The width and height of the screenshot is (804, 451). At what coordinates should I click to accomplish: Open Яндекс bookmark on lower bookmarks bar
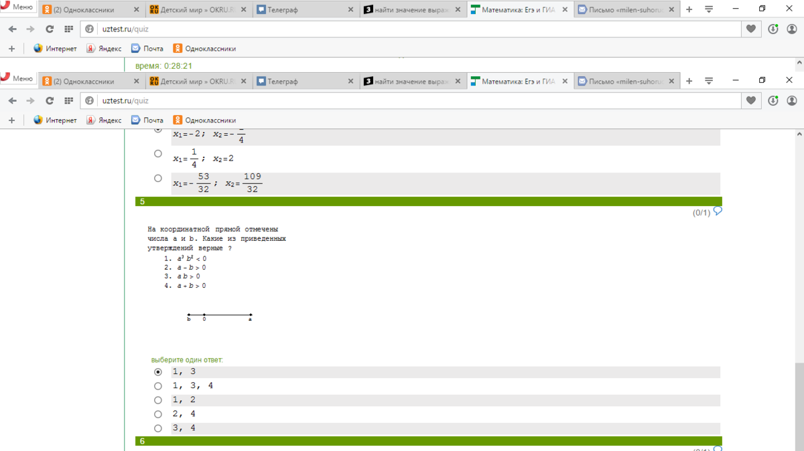pyautogui.click(x=104, y=120)
